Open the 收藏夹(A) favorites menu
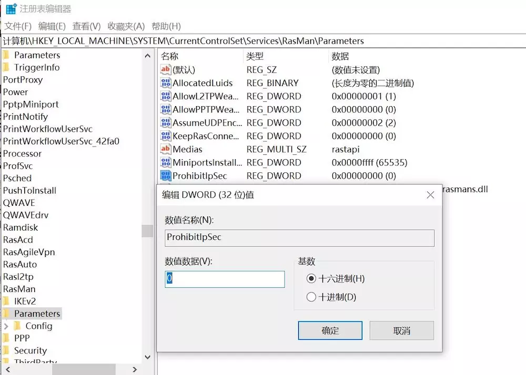 click(x=126, y=26)
